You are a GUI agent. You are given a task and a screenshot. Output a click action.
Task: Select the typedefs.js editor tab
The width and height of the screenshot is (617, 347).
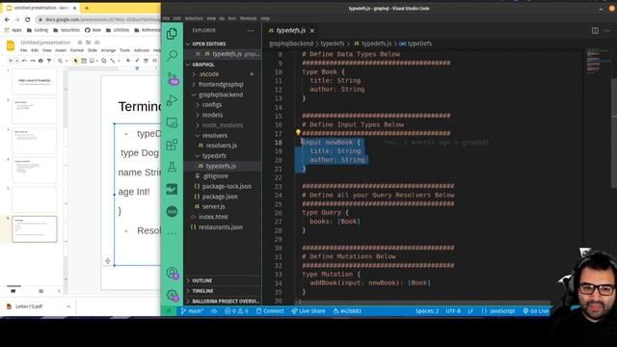pos(290,30)
